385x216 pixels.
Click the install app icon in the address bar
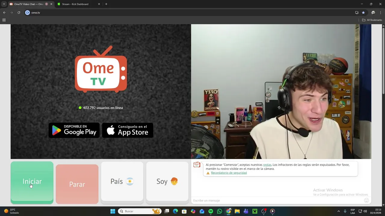[x=357, y=13]
